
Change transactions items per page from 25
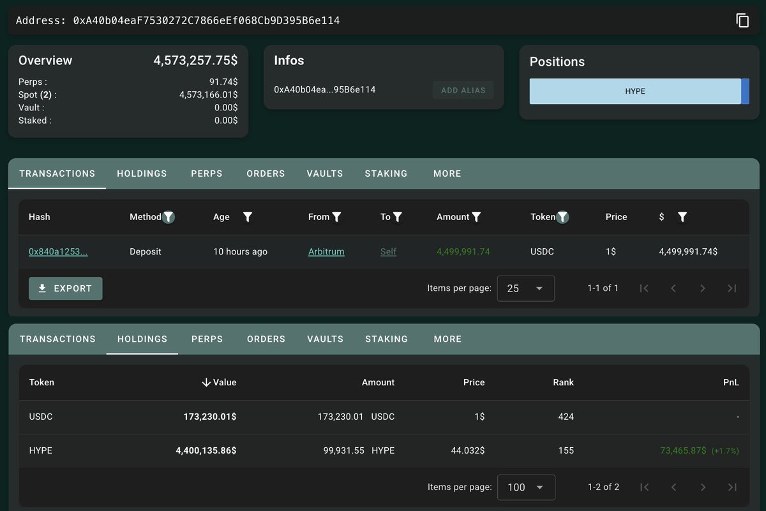526,288
